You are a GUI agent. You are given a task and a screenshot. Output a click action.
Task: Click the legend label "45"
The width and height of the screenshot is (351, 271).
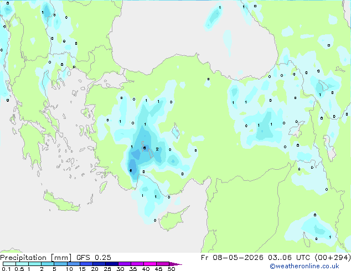(x=158, y=269)
